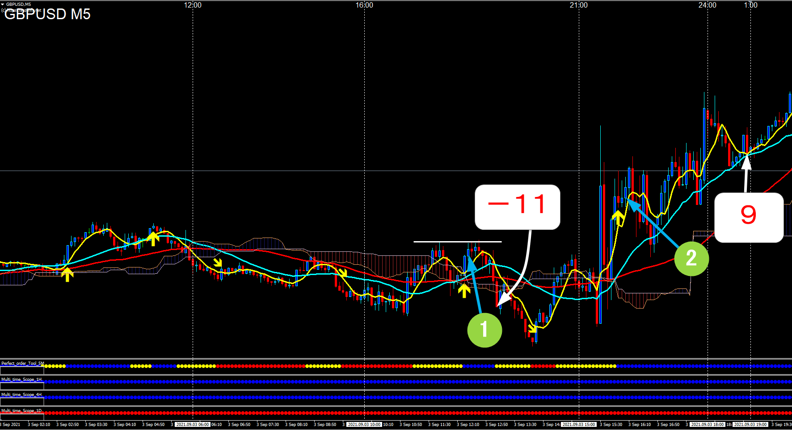The image size is (792, 430).
Task: Click the value box under Perfect_order_Tool_5M label
Action: click(x=22, y=371)
